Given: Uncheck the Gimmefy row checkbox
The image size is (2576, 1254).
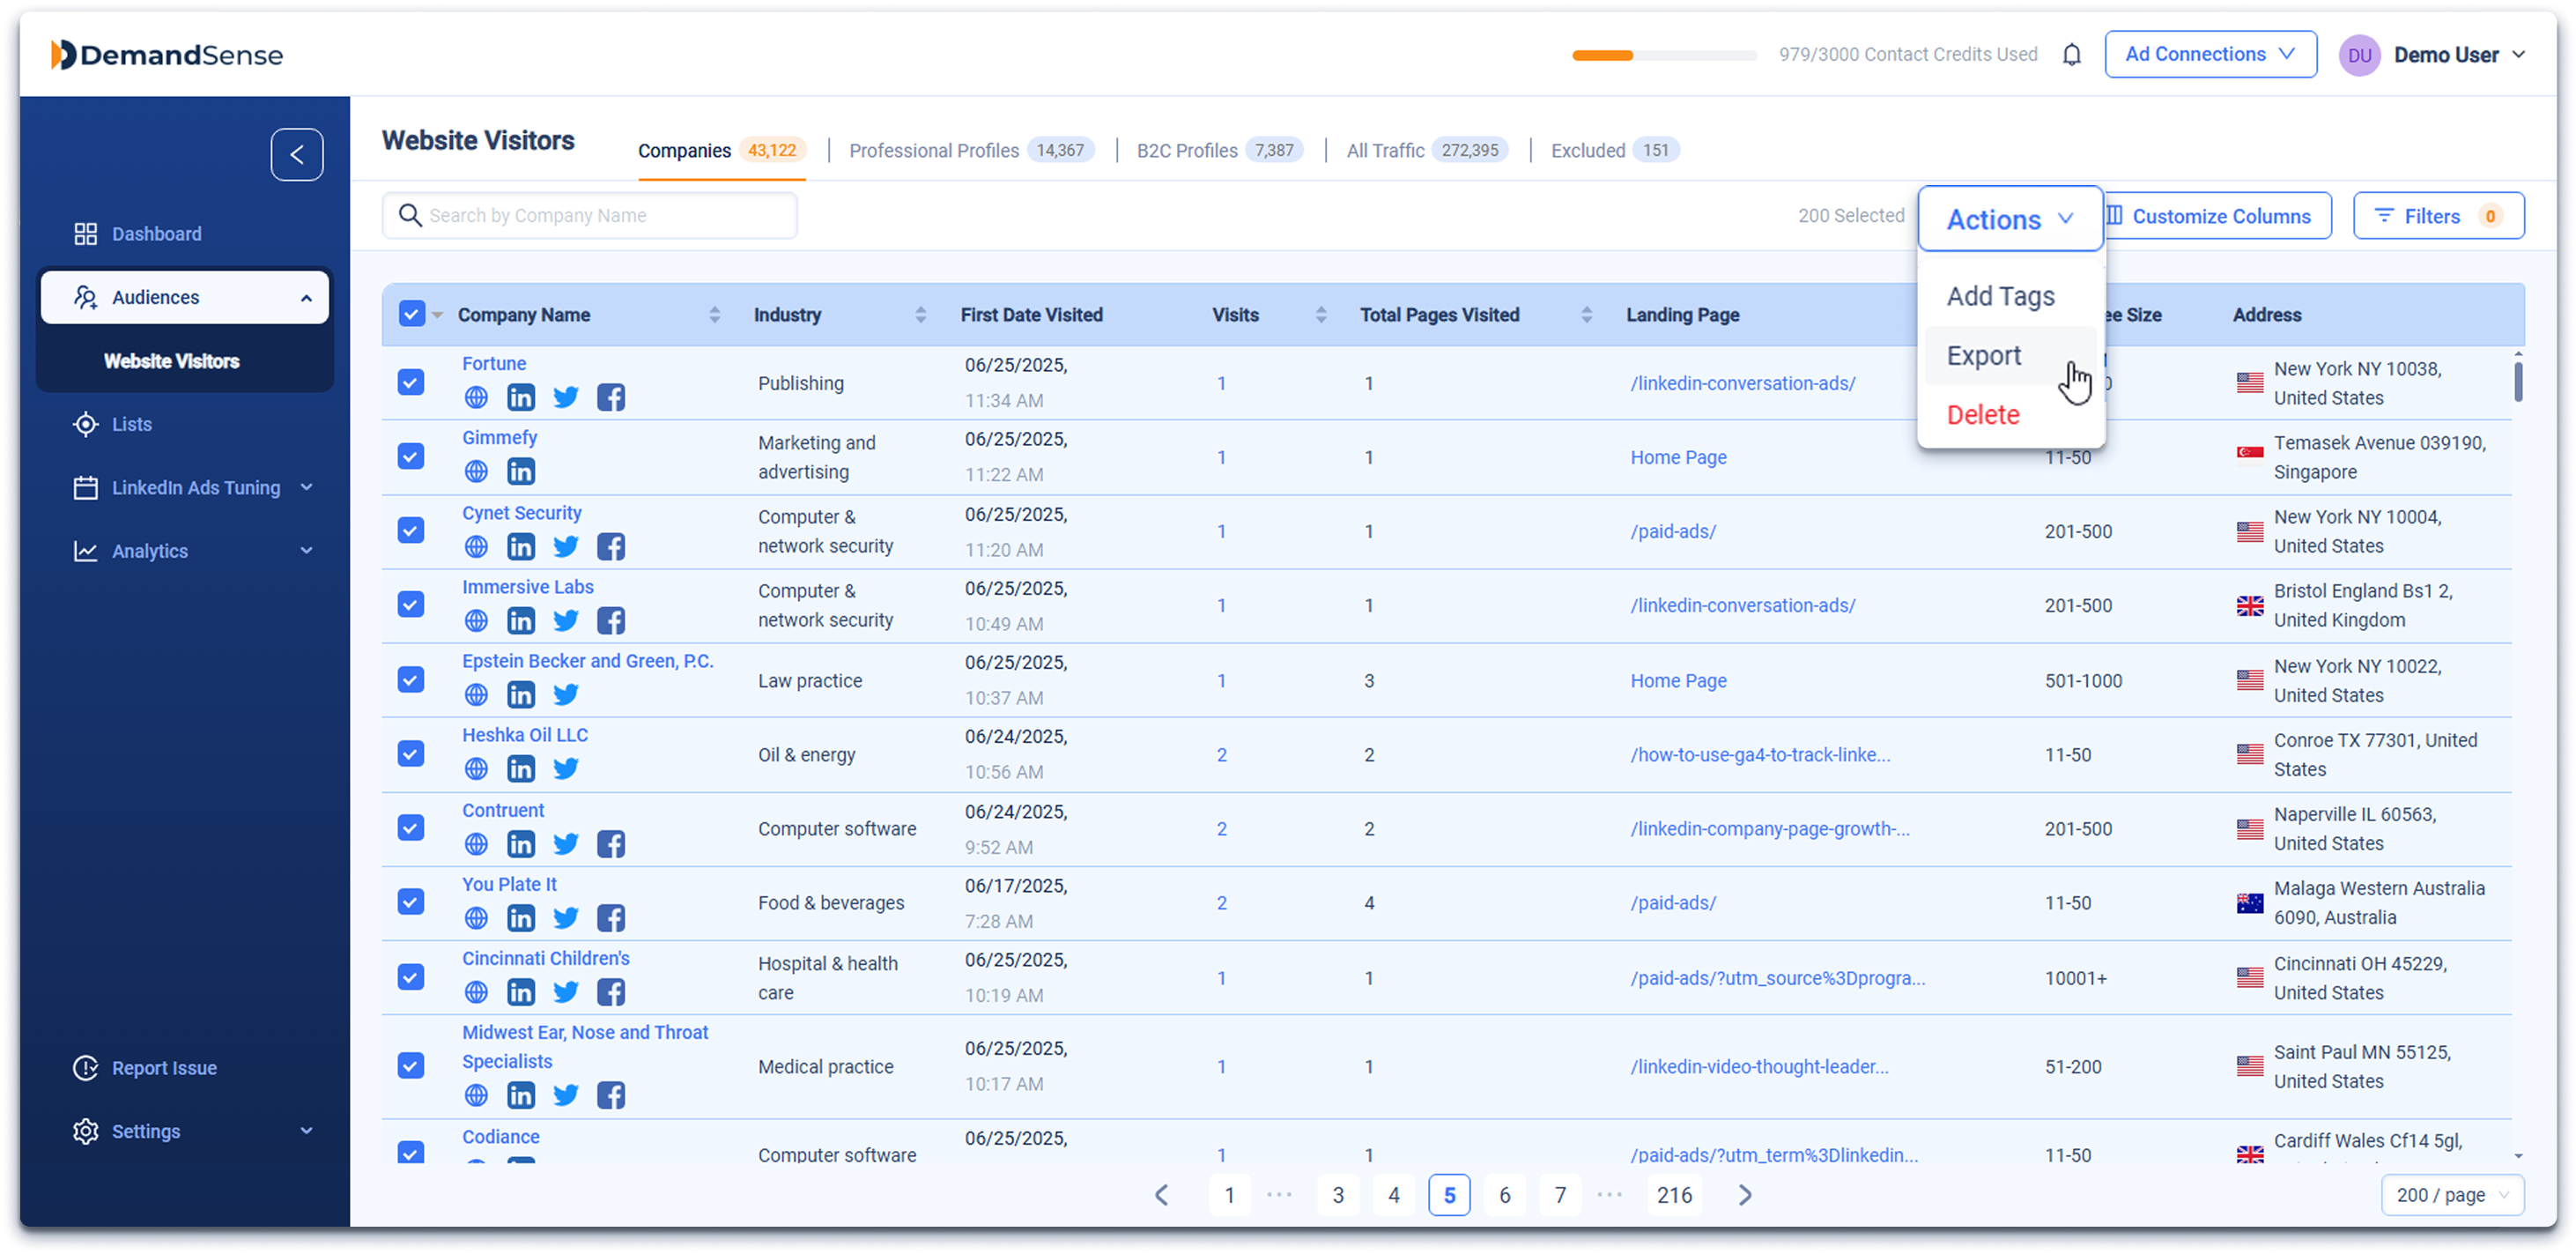Looking at the screenshot, I should (410, 456).
